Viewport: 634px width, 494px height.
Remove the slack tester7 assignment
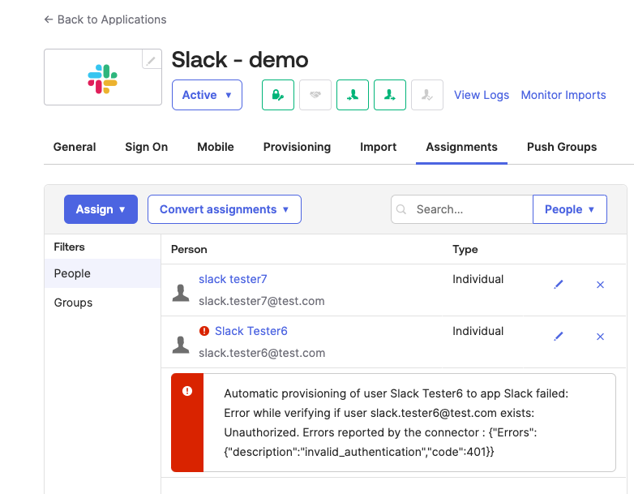(x=600, y=285)
